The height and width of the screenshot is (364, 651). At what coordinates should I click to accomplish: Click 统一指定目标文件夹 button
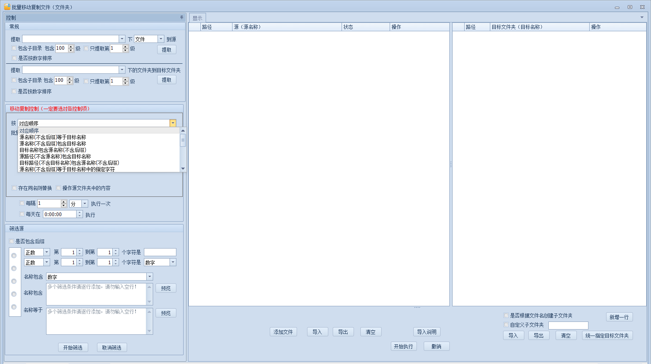[x=607, y=336]
